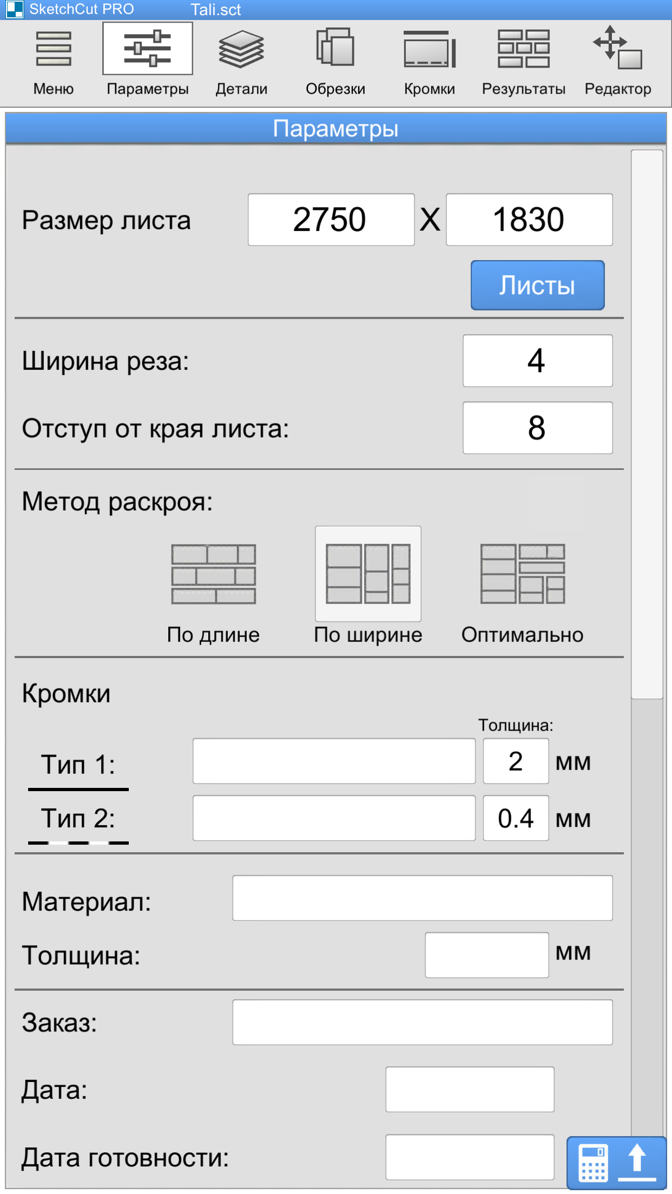Click the Метод раскроя: label
672x1194 pixels.
click(x=117, y=501)
